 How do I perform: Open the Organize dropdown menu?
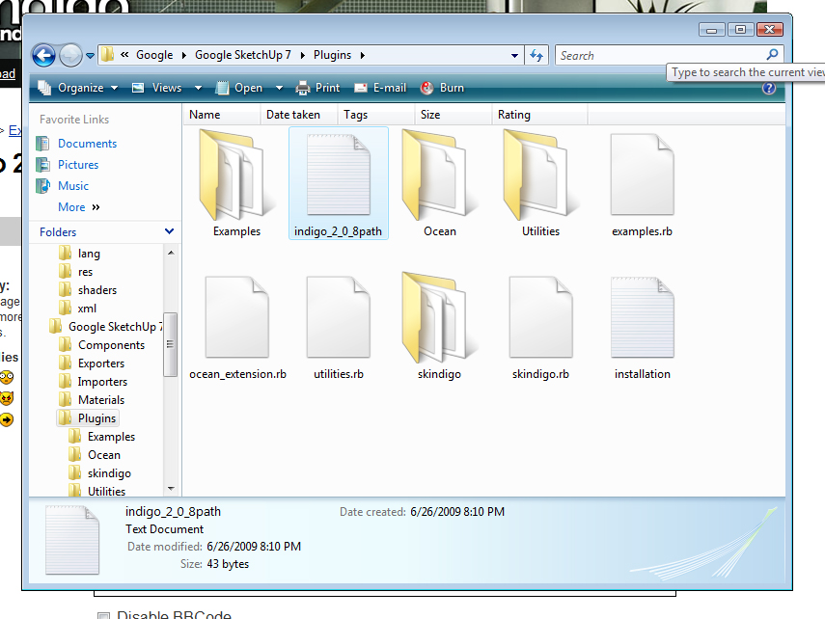point(78,88)
